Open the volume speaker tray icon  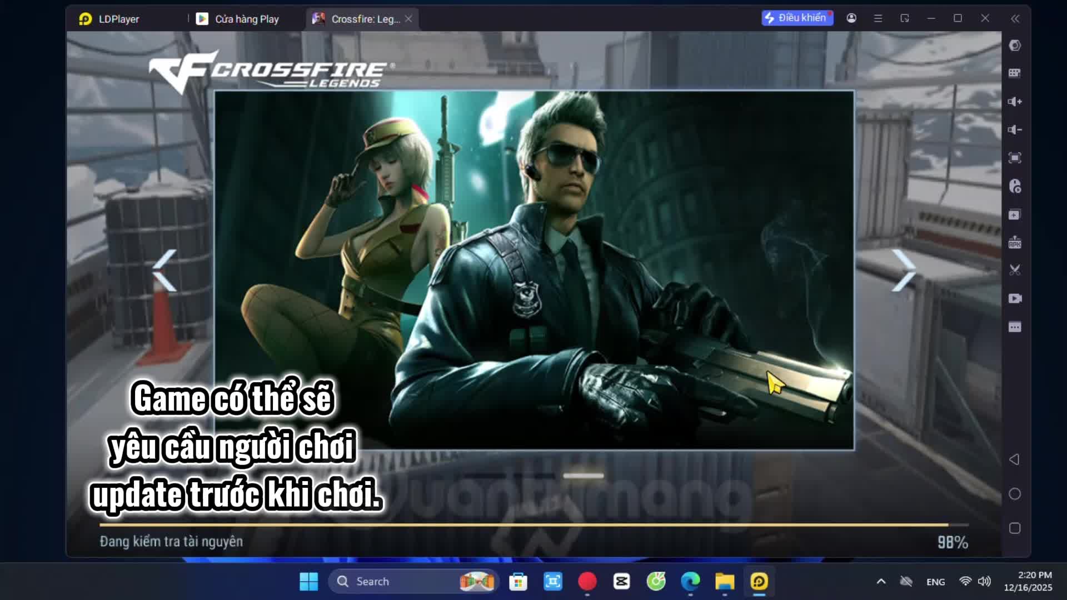[x=984, y=582]
